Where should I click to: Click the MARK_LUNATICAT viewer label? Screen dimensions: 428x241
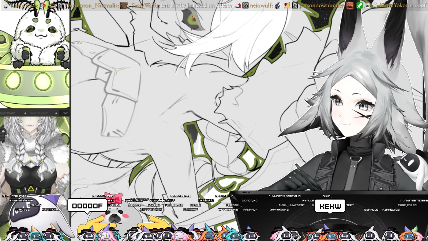pyautogui.click(x=292, y=205)
